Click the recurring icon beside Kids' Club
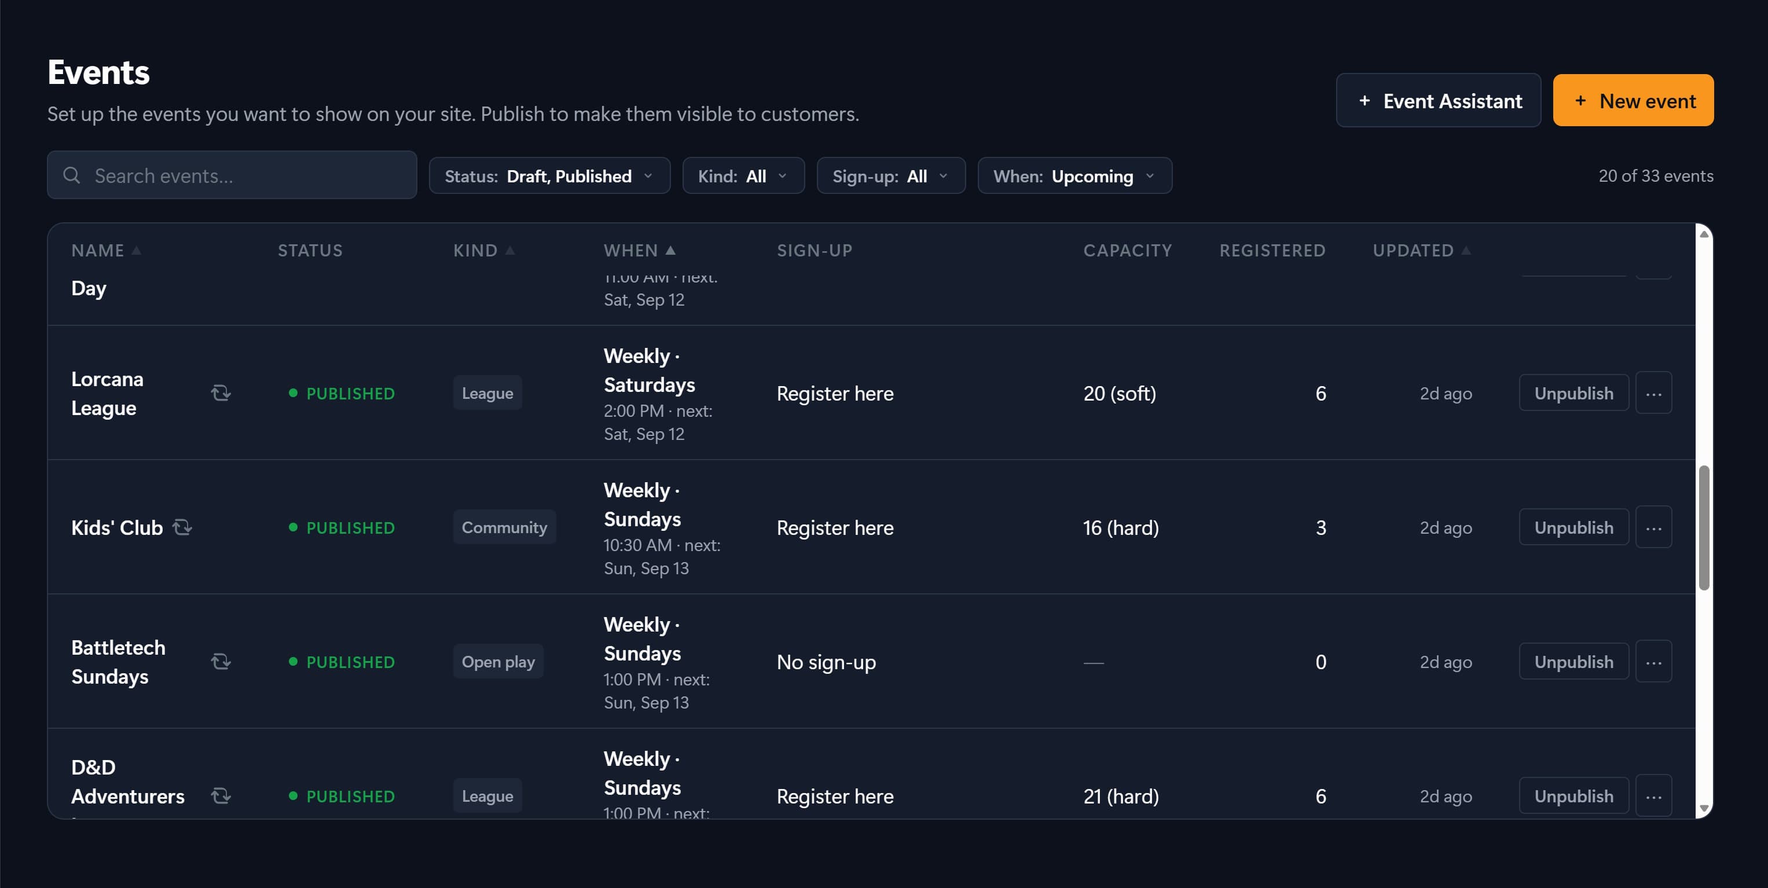The width and height of the screenshot is (1768, 888). (x=182, y=527)
